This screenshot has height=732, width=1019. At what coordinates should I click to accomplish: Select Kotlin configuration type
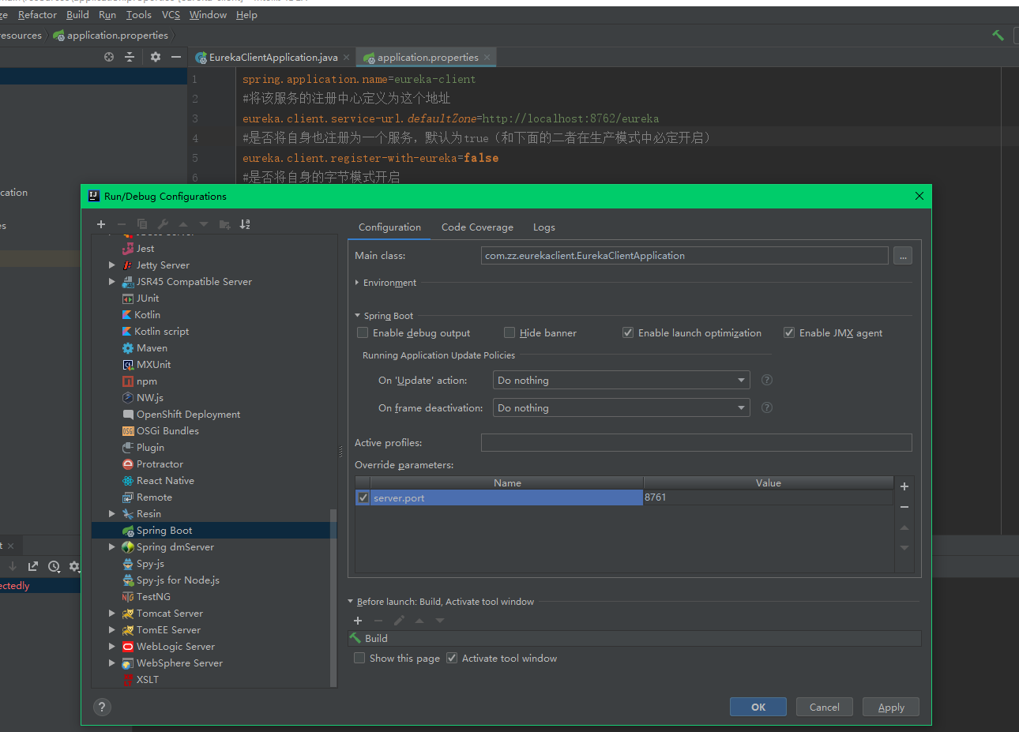pyautogui.click(x=147, y=315)
